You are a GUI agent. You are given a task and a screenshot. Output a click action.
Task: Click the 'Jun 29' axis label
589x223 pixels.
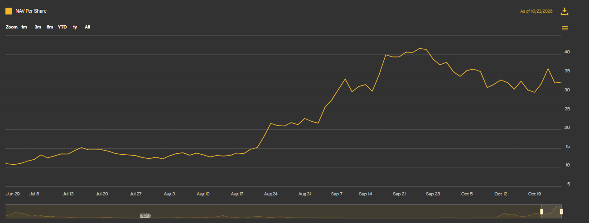(13, 194)
